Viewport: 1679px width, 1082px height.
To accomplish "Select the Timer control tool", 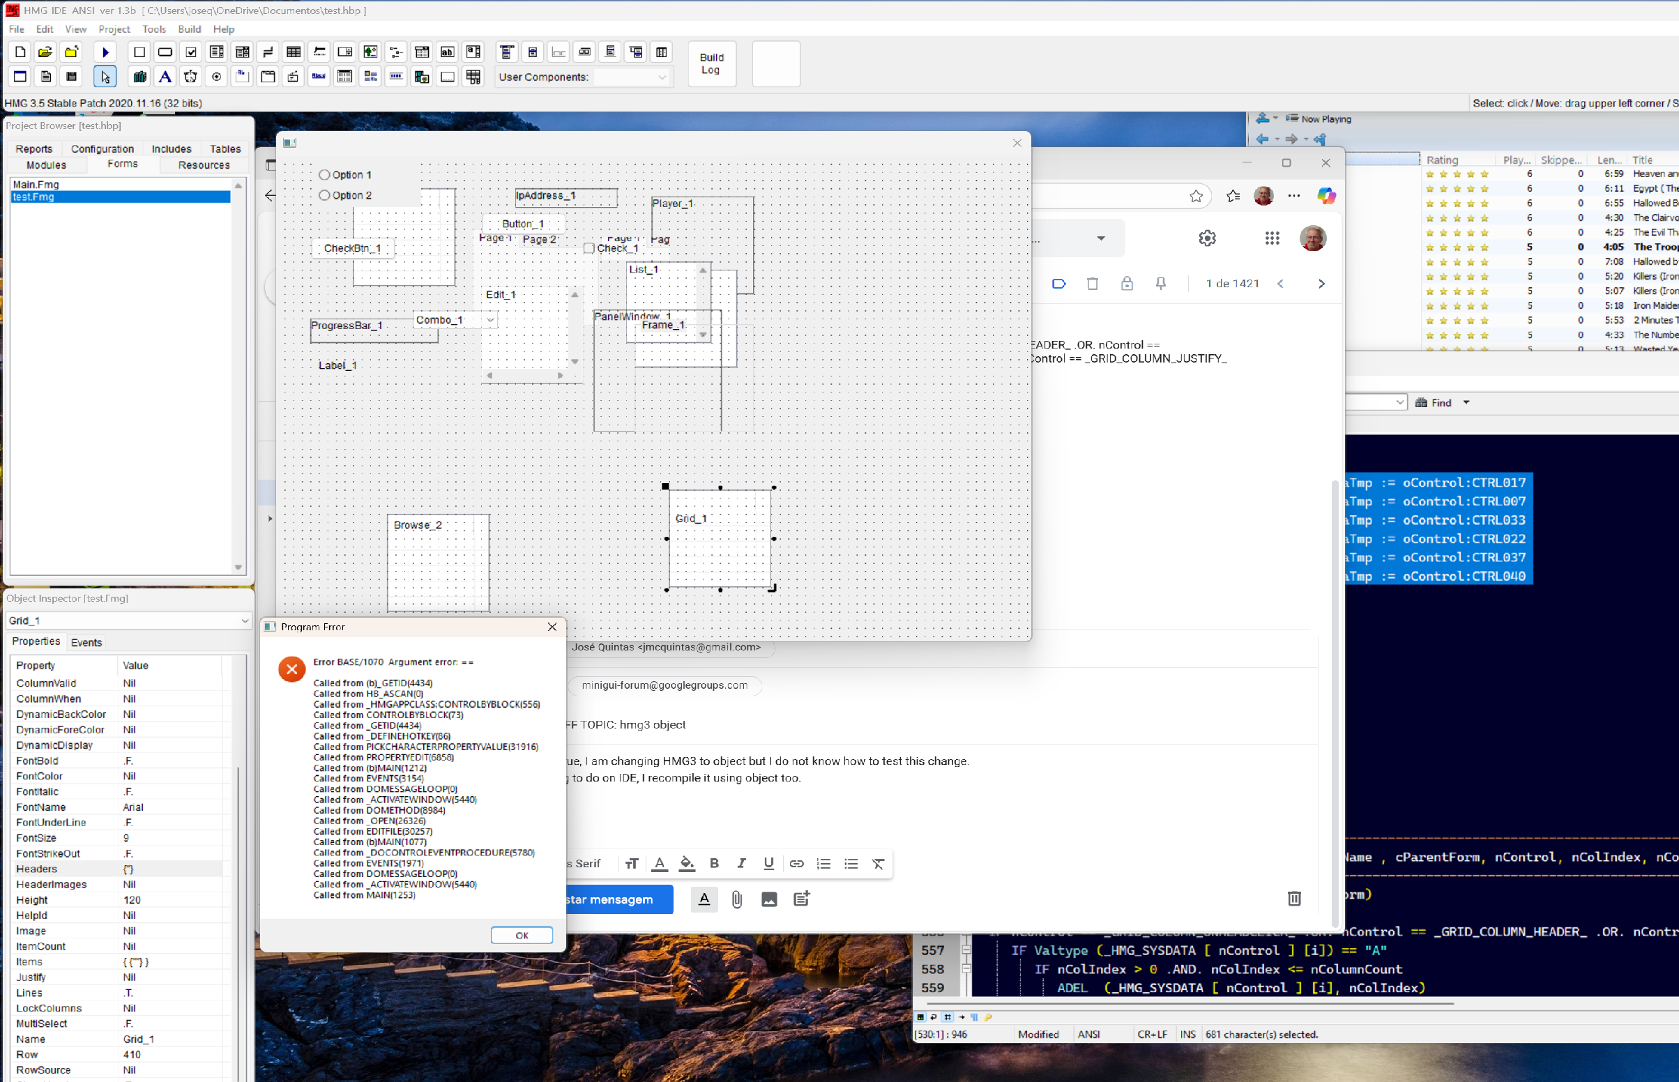I will (190, 77).
